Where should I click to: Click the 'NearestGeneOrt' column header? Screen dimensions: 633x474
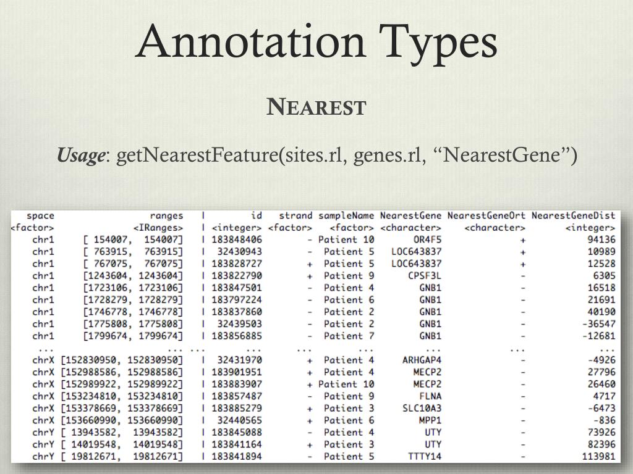pos(486,215)
